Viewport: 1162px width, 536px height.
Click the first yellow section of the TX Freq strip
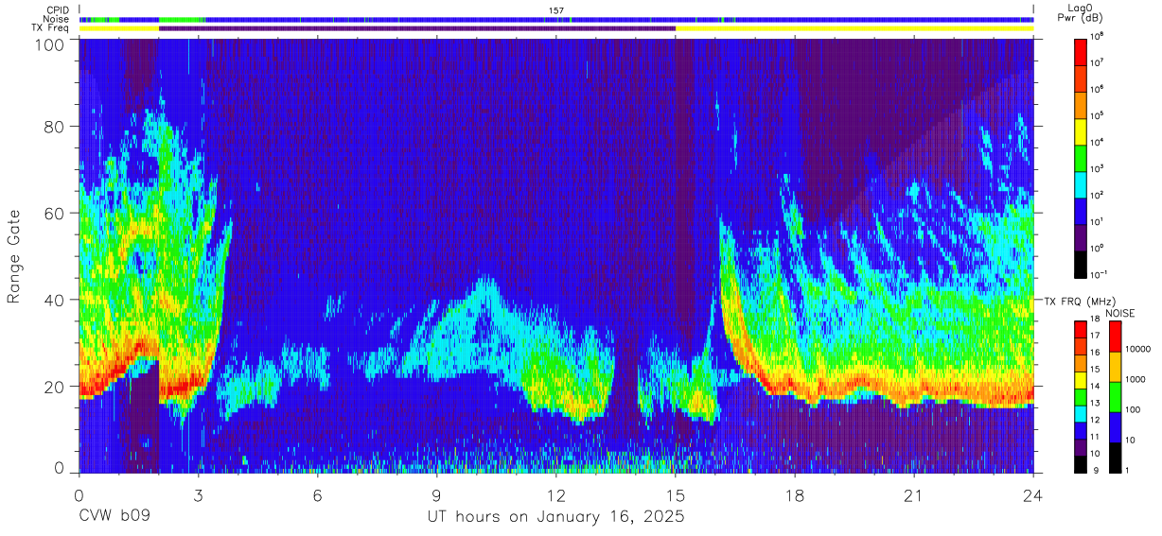pyautogui.click(x=119, y=28)
